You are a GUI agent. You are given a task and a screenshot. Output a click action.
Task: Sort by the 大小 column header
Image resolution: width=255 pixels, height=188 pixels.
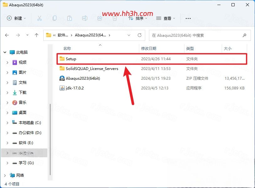pyautogui.click(x=227, y=48)
